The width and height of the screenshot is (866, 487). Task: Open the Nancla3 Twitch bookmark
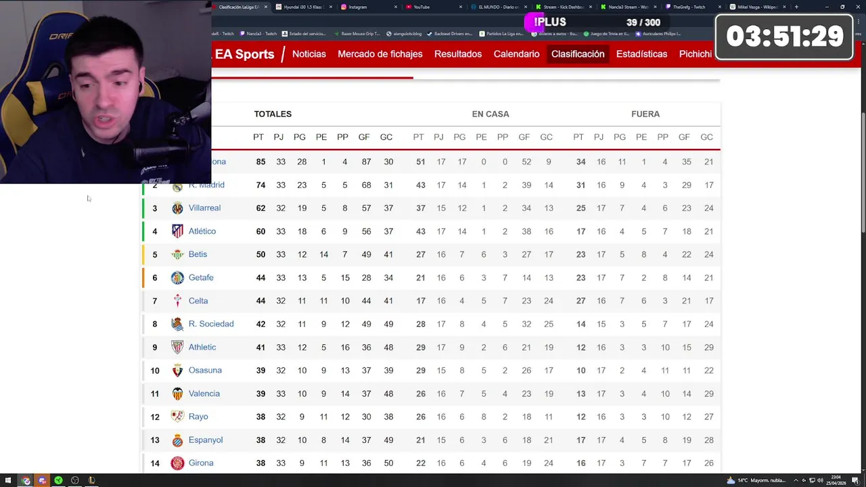pyautogui.click(x=258, y=33)
